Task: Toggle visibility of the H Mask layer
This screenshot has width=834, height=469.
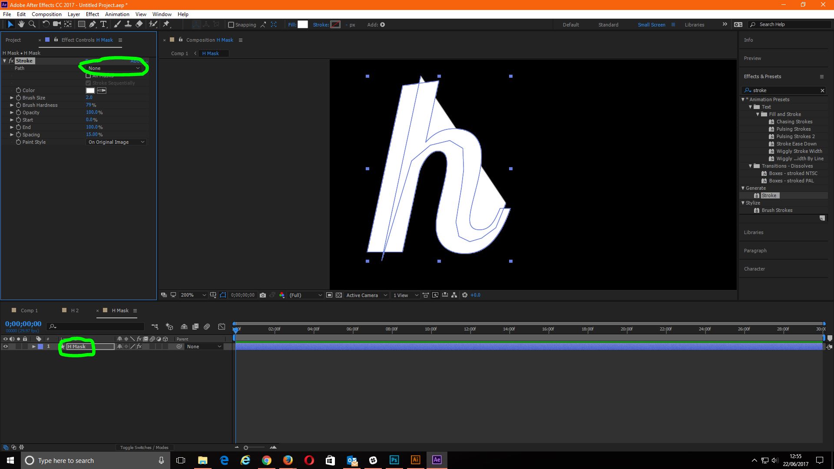Action: pyautogui.click(x=6, y=347)
